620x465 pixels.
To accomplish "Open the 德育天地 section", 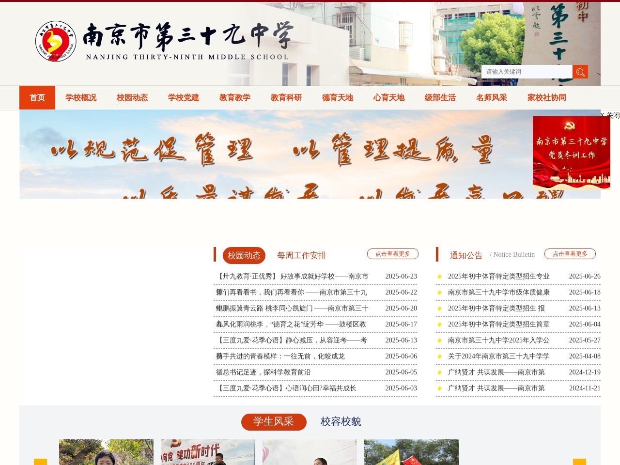I will coord(338,97).
